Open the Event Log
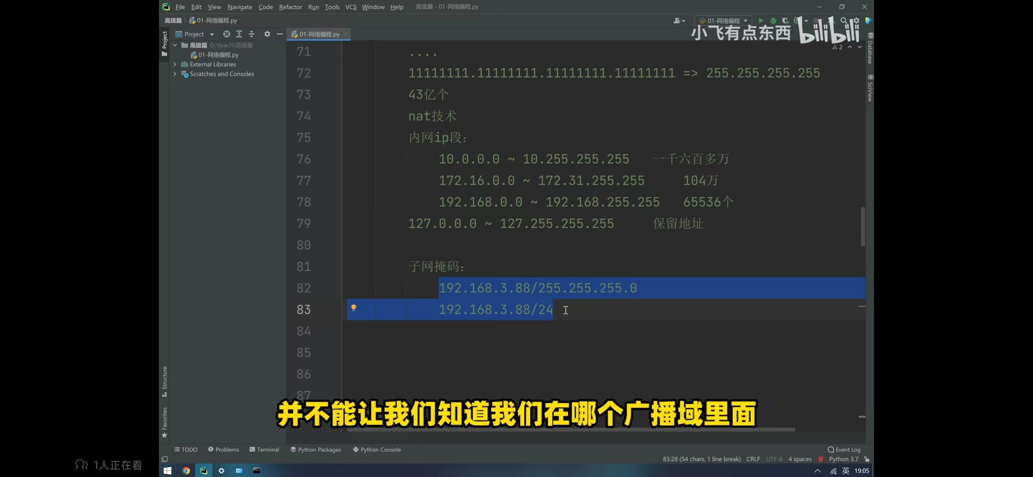1033x477 pixels. [844, 450]
